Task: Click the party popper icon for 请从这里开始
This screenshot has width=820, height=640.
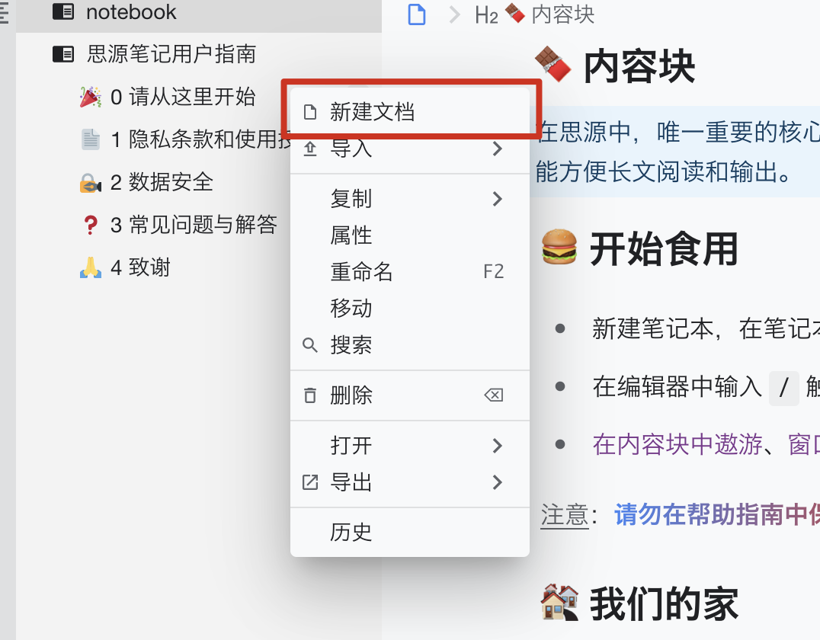Action: [x=91, y=98]
